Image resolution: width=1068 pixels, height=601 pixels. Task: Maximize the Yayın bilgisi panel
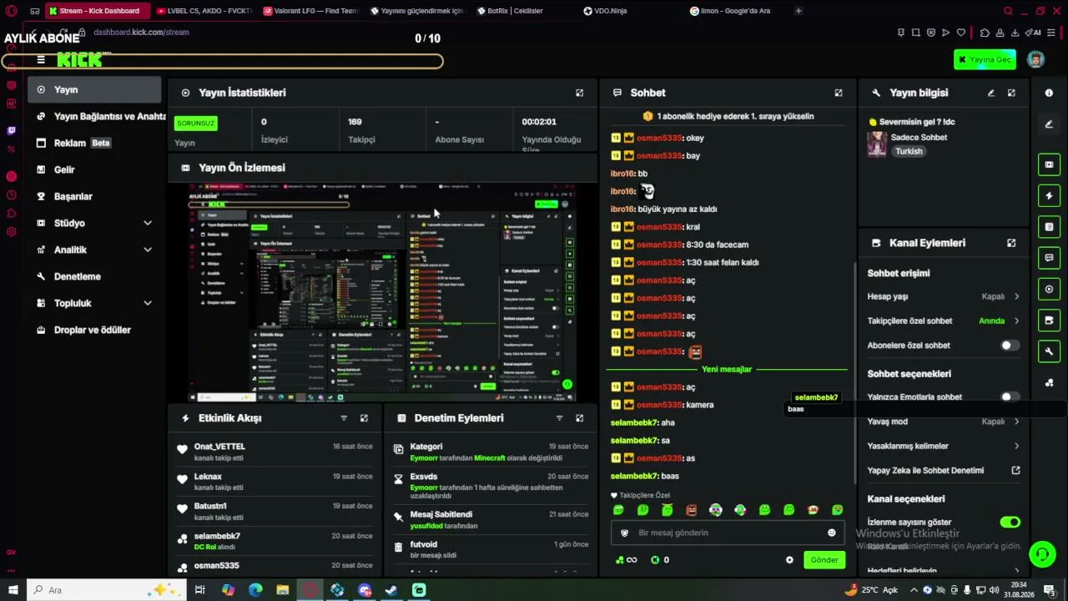coord(1011,93)
